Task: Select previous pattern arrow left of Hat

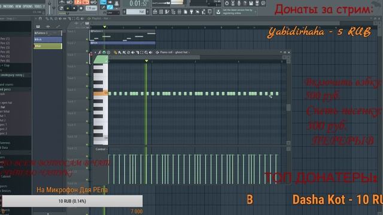Action: 124,12
